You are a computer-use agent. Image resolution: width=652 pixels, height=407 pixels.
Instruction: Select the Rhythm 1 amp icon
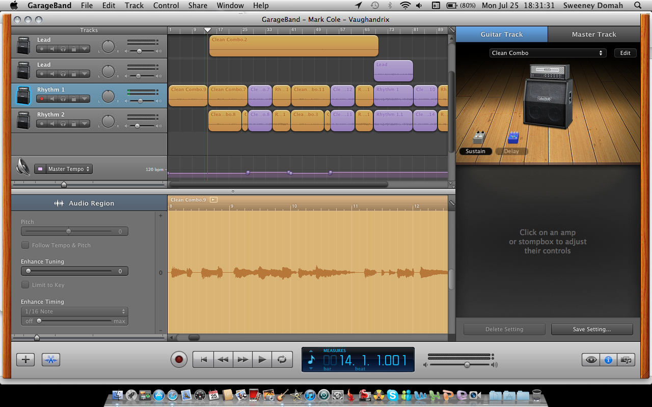23,96
